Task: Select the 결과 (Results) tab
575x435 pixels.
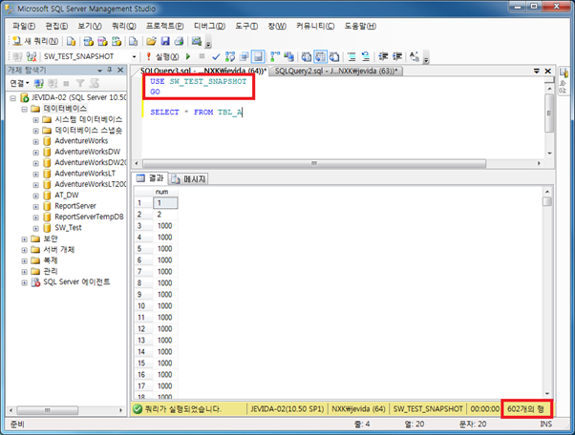Action: 150,178
